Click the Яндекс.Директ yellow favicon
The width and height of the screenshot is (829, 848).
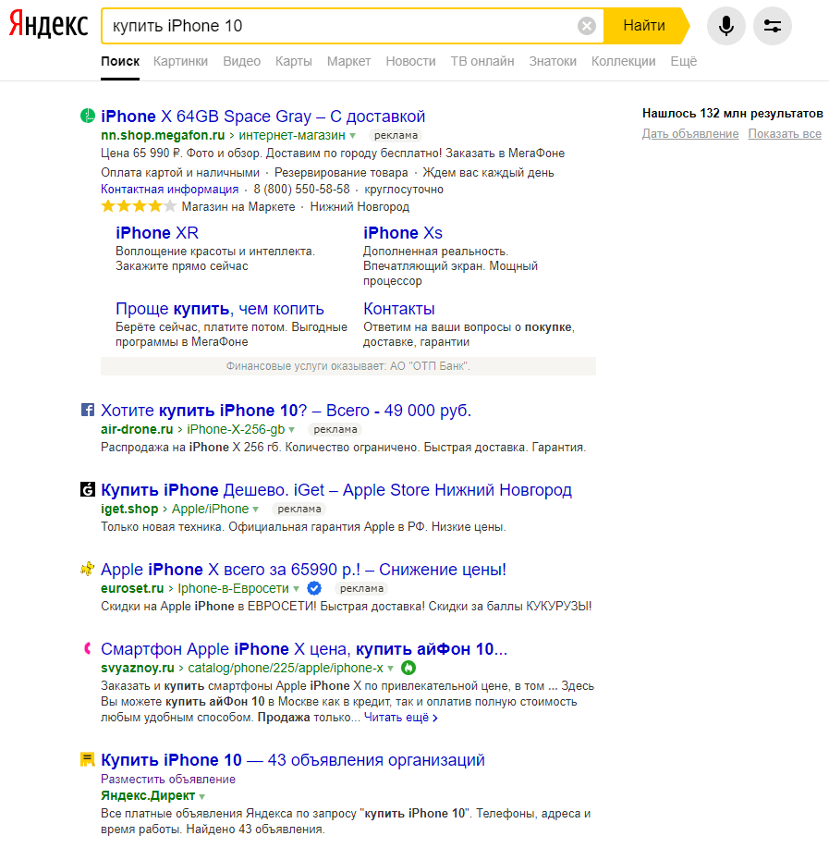pyautogui.click(x=88, y=759)
